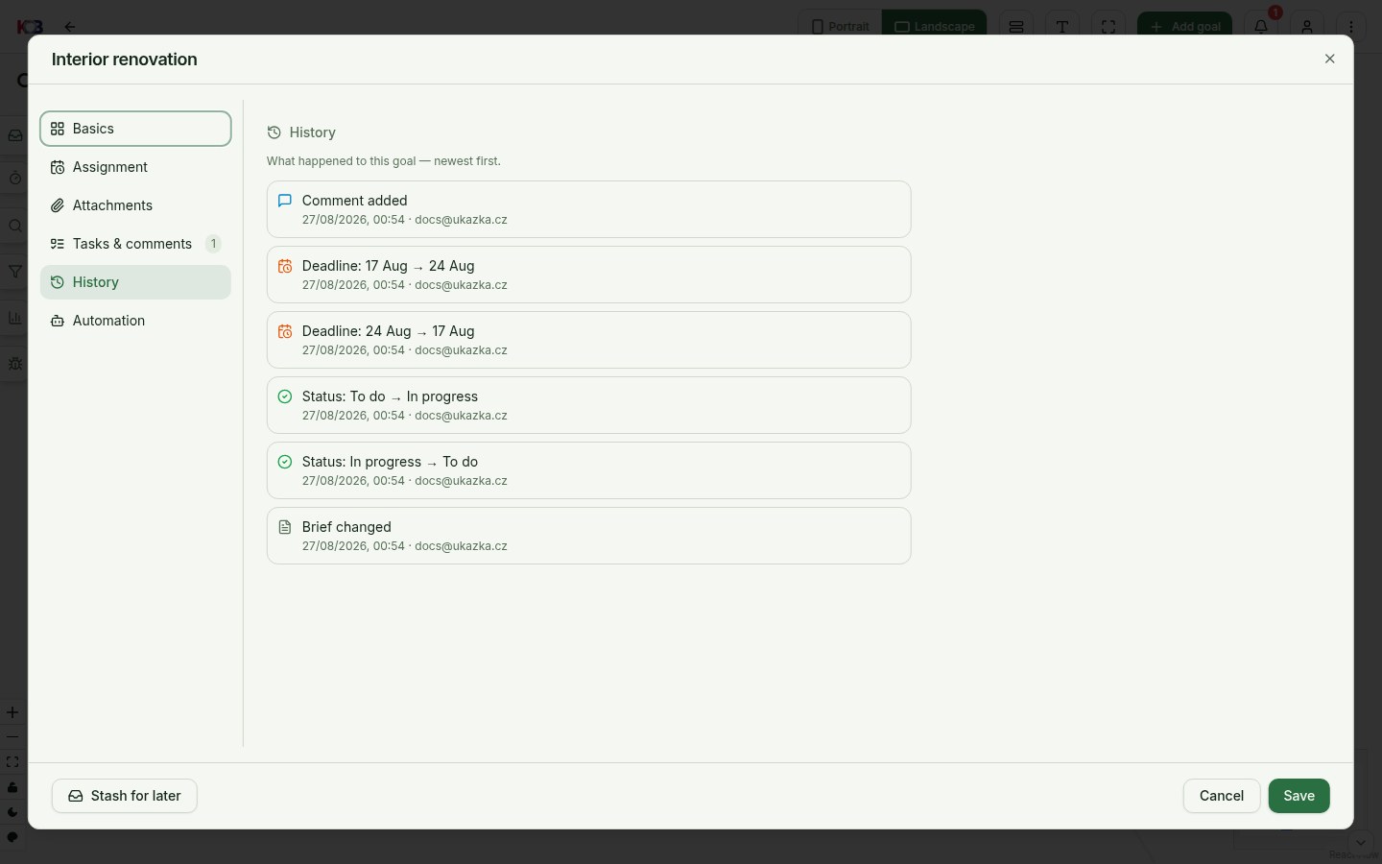Screen dimensions: 1382x864
Task: Switch to the Attachments section
Action: pyautogui.click(x=135, y=205)
